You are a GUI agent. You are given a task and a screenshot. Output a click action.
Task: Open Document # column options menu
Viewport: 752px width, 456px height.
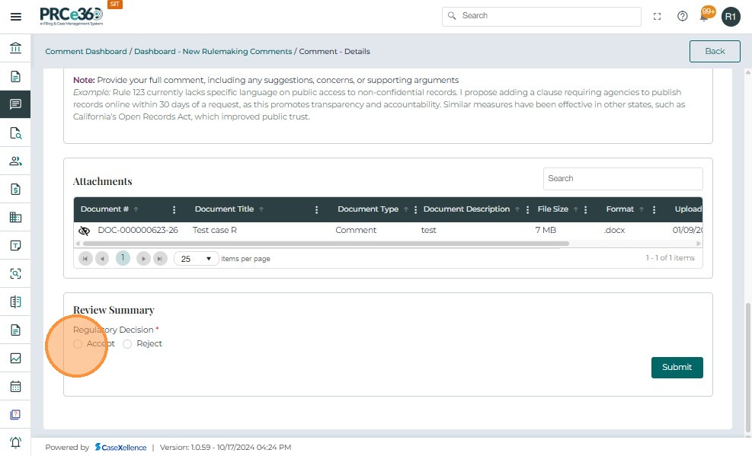point(174,209)
